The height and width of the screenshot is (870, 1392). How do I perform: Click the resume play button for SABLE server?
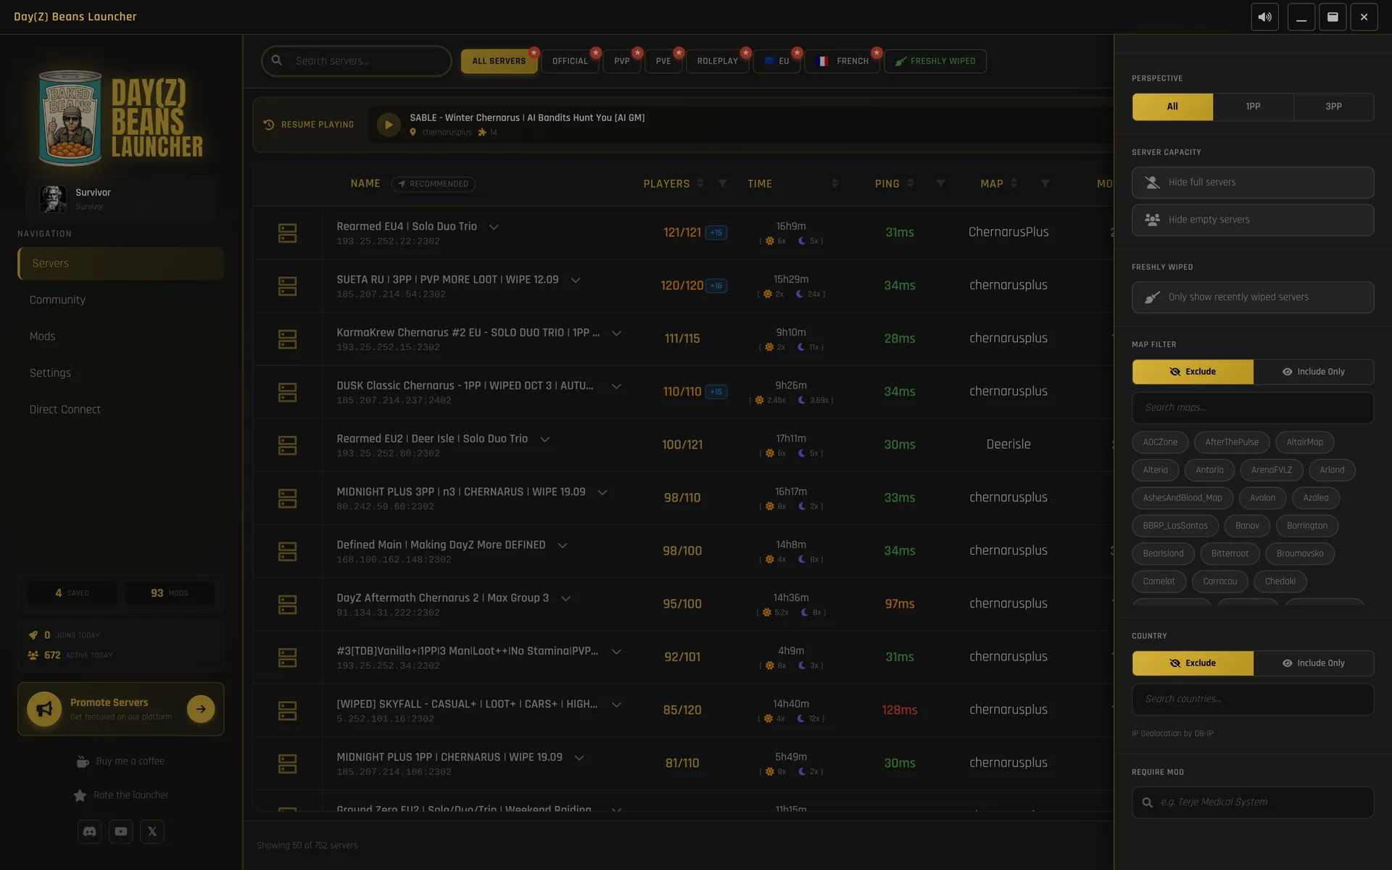coord(389,125)
